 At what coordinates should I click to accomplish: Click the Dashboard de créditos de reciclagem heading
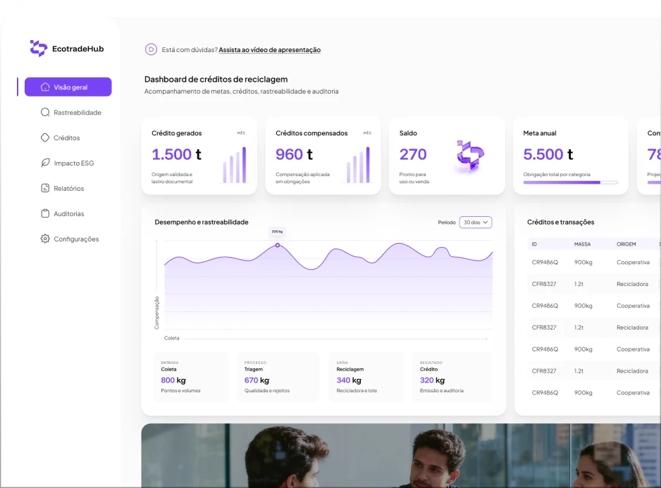coord(216,80)
